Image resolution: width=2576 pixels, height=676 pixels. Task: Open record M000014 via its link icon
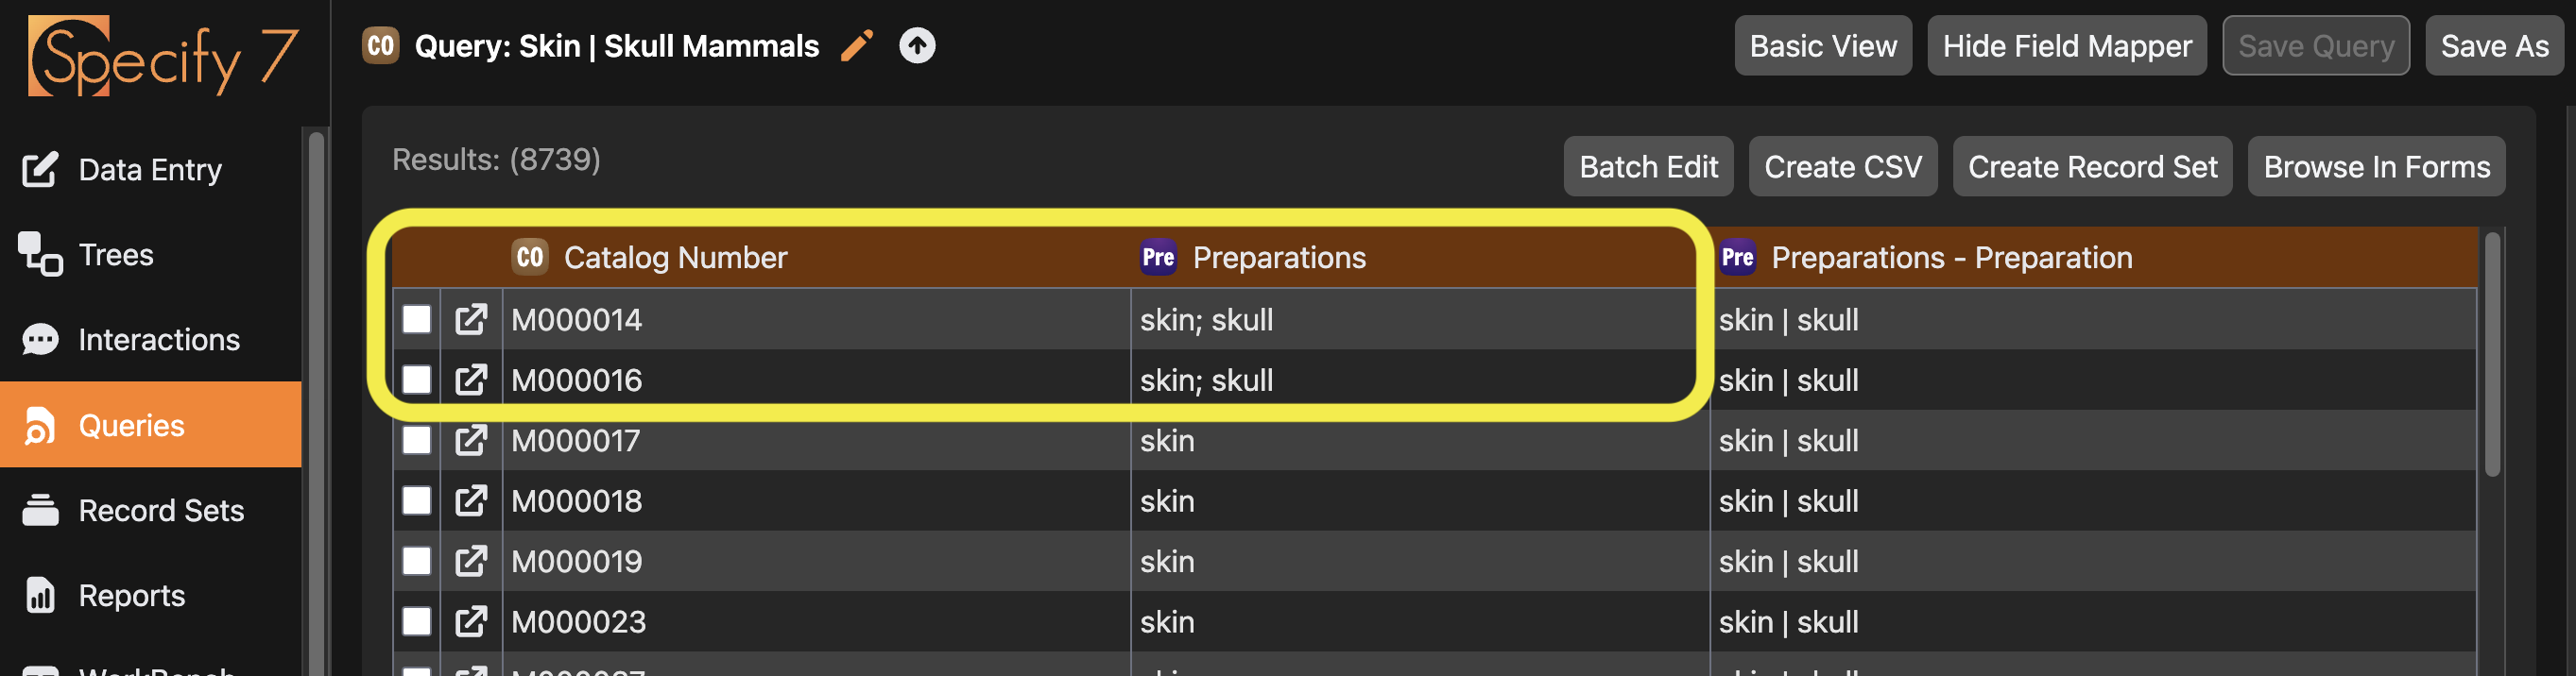(x=471, y=319)
